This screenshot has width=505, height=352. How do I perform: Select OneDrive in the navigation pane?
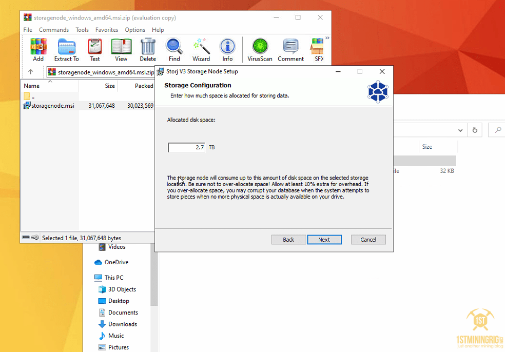pyautogui.click(x=111, y=262)
